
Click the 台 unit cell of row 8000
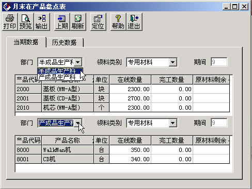[102, 150]
